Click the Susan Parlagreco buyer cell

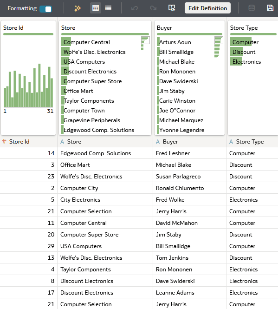pos(190,177)
